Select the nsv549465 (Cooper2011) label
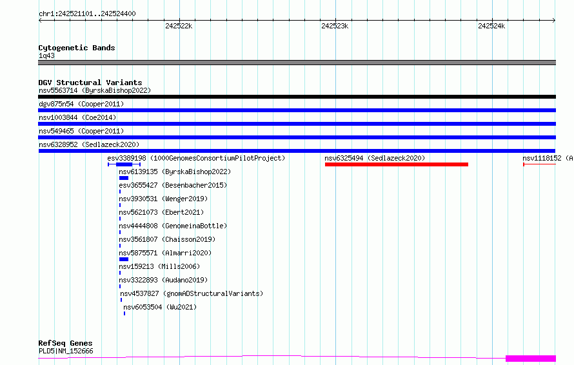This screenshot has height=365, width=574. [81, 131]
